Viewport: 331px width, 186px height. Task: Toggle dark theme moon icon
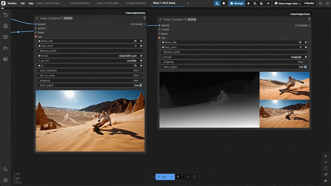(5, 169)
